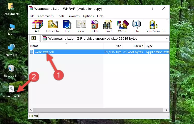The image size is (194, 124).
Task: Sort by the Packed column header
Action: coord(133,46)
